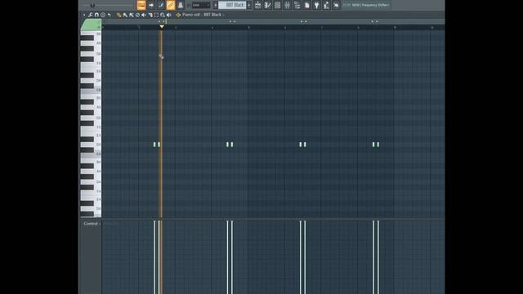Click the last toolbar icon before hint

(x=336, y=5)
